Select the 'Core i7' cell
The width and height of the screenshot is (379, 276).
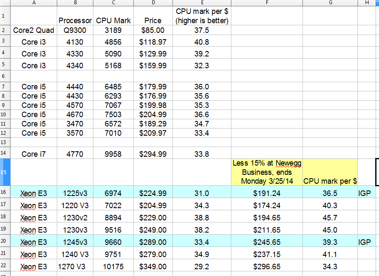point(34,154)
